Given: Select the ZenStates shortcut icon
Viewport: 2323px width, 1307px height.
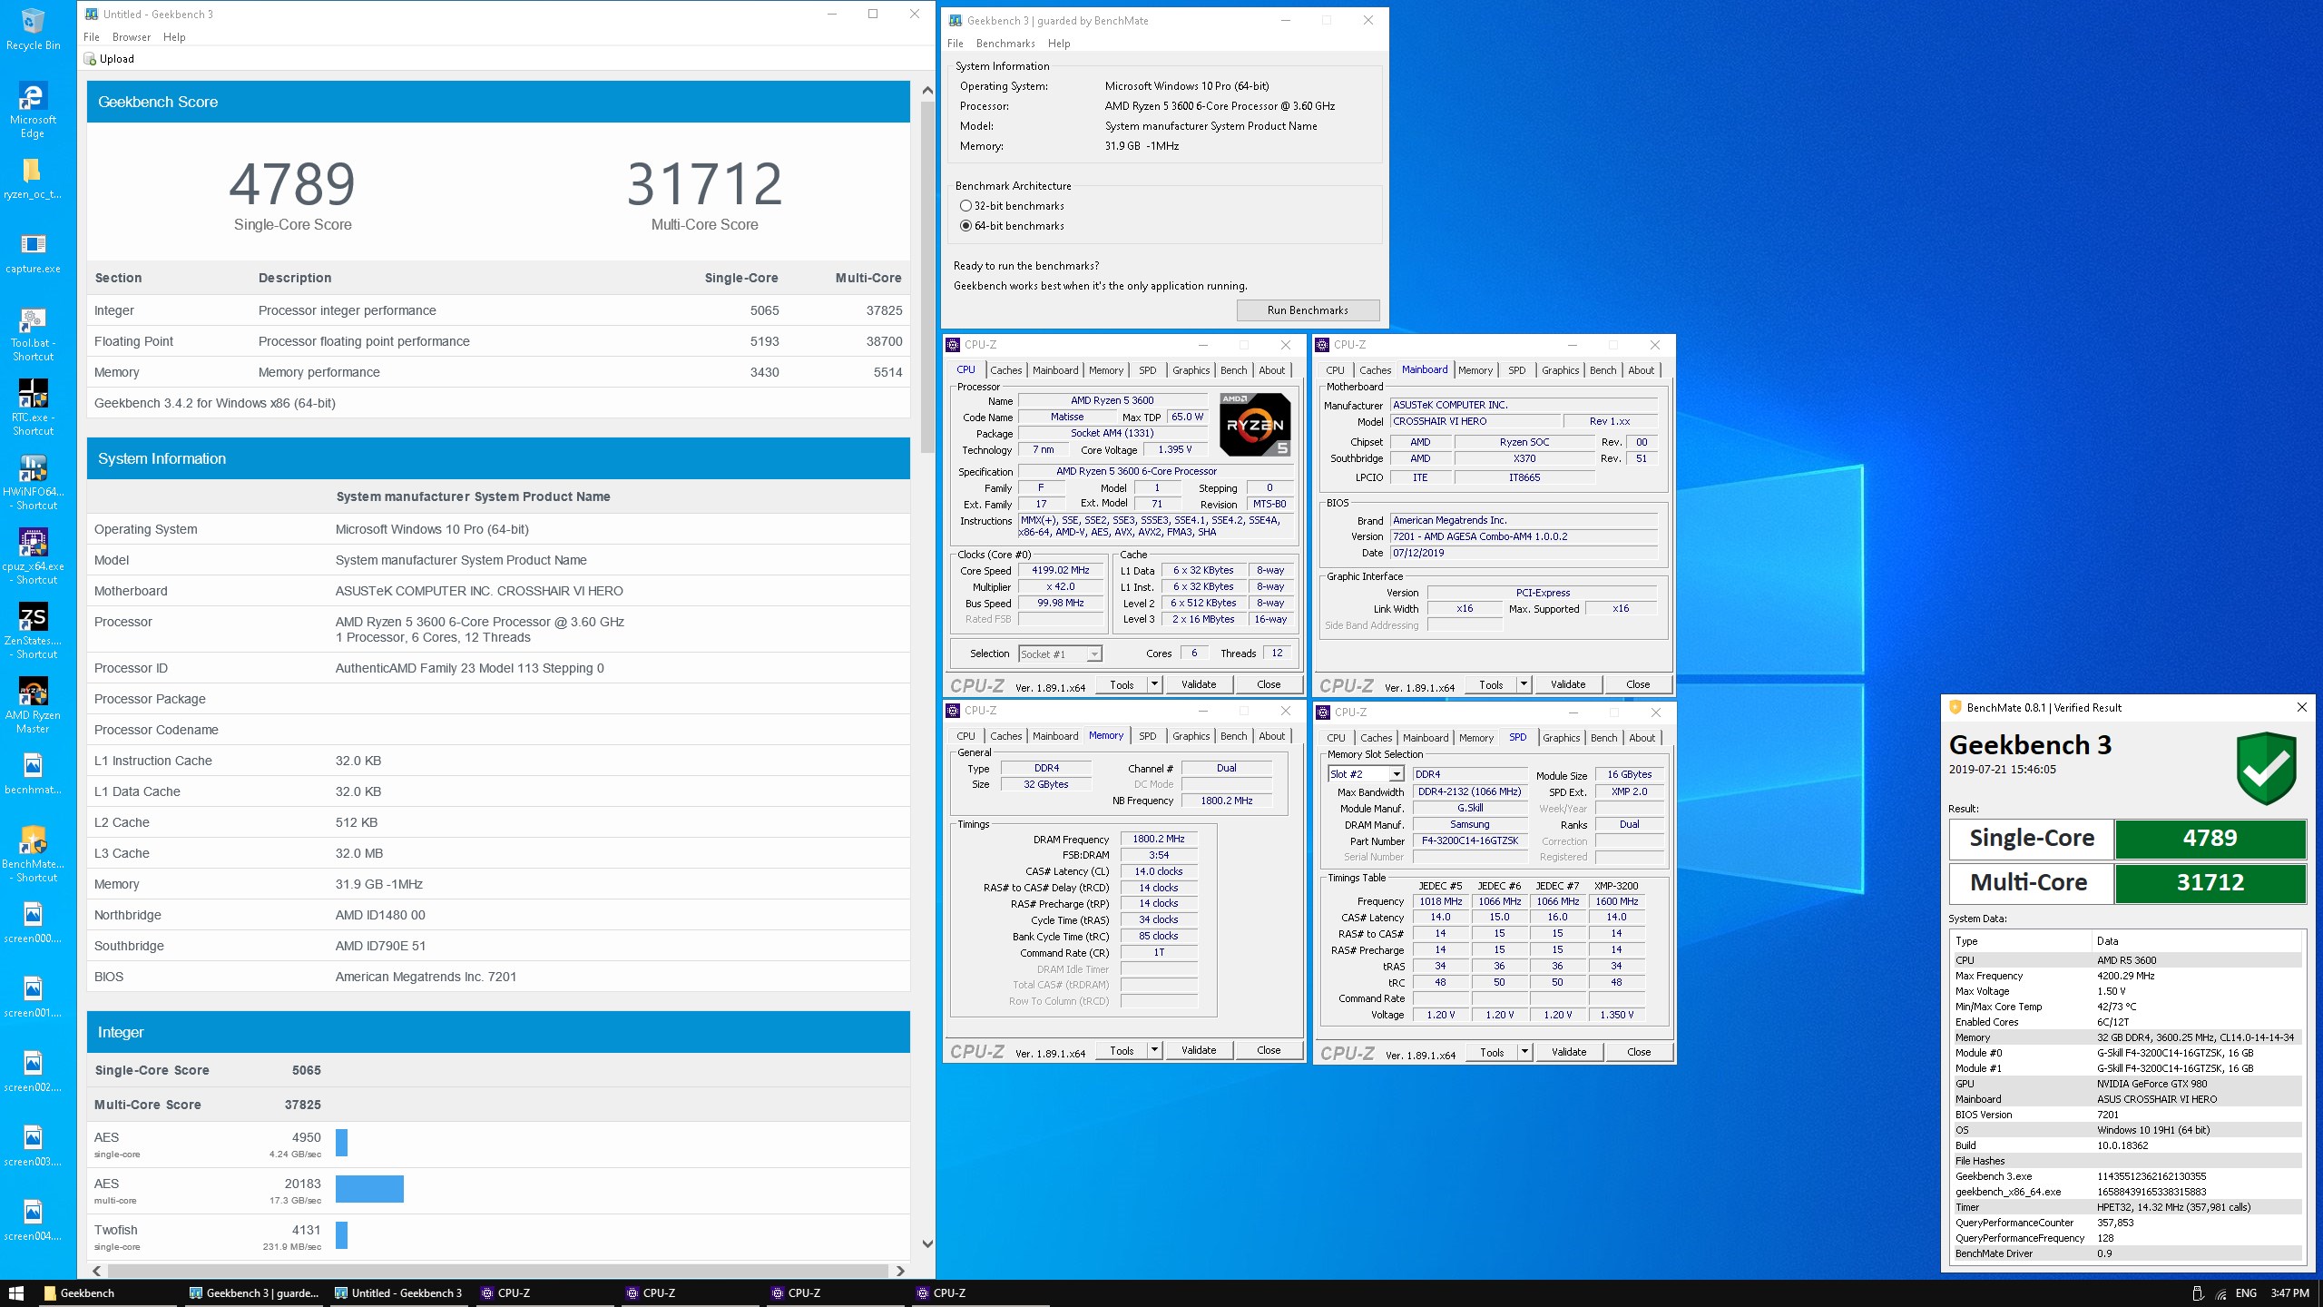Looking at the screenshot, I should pos(33,632).
